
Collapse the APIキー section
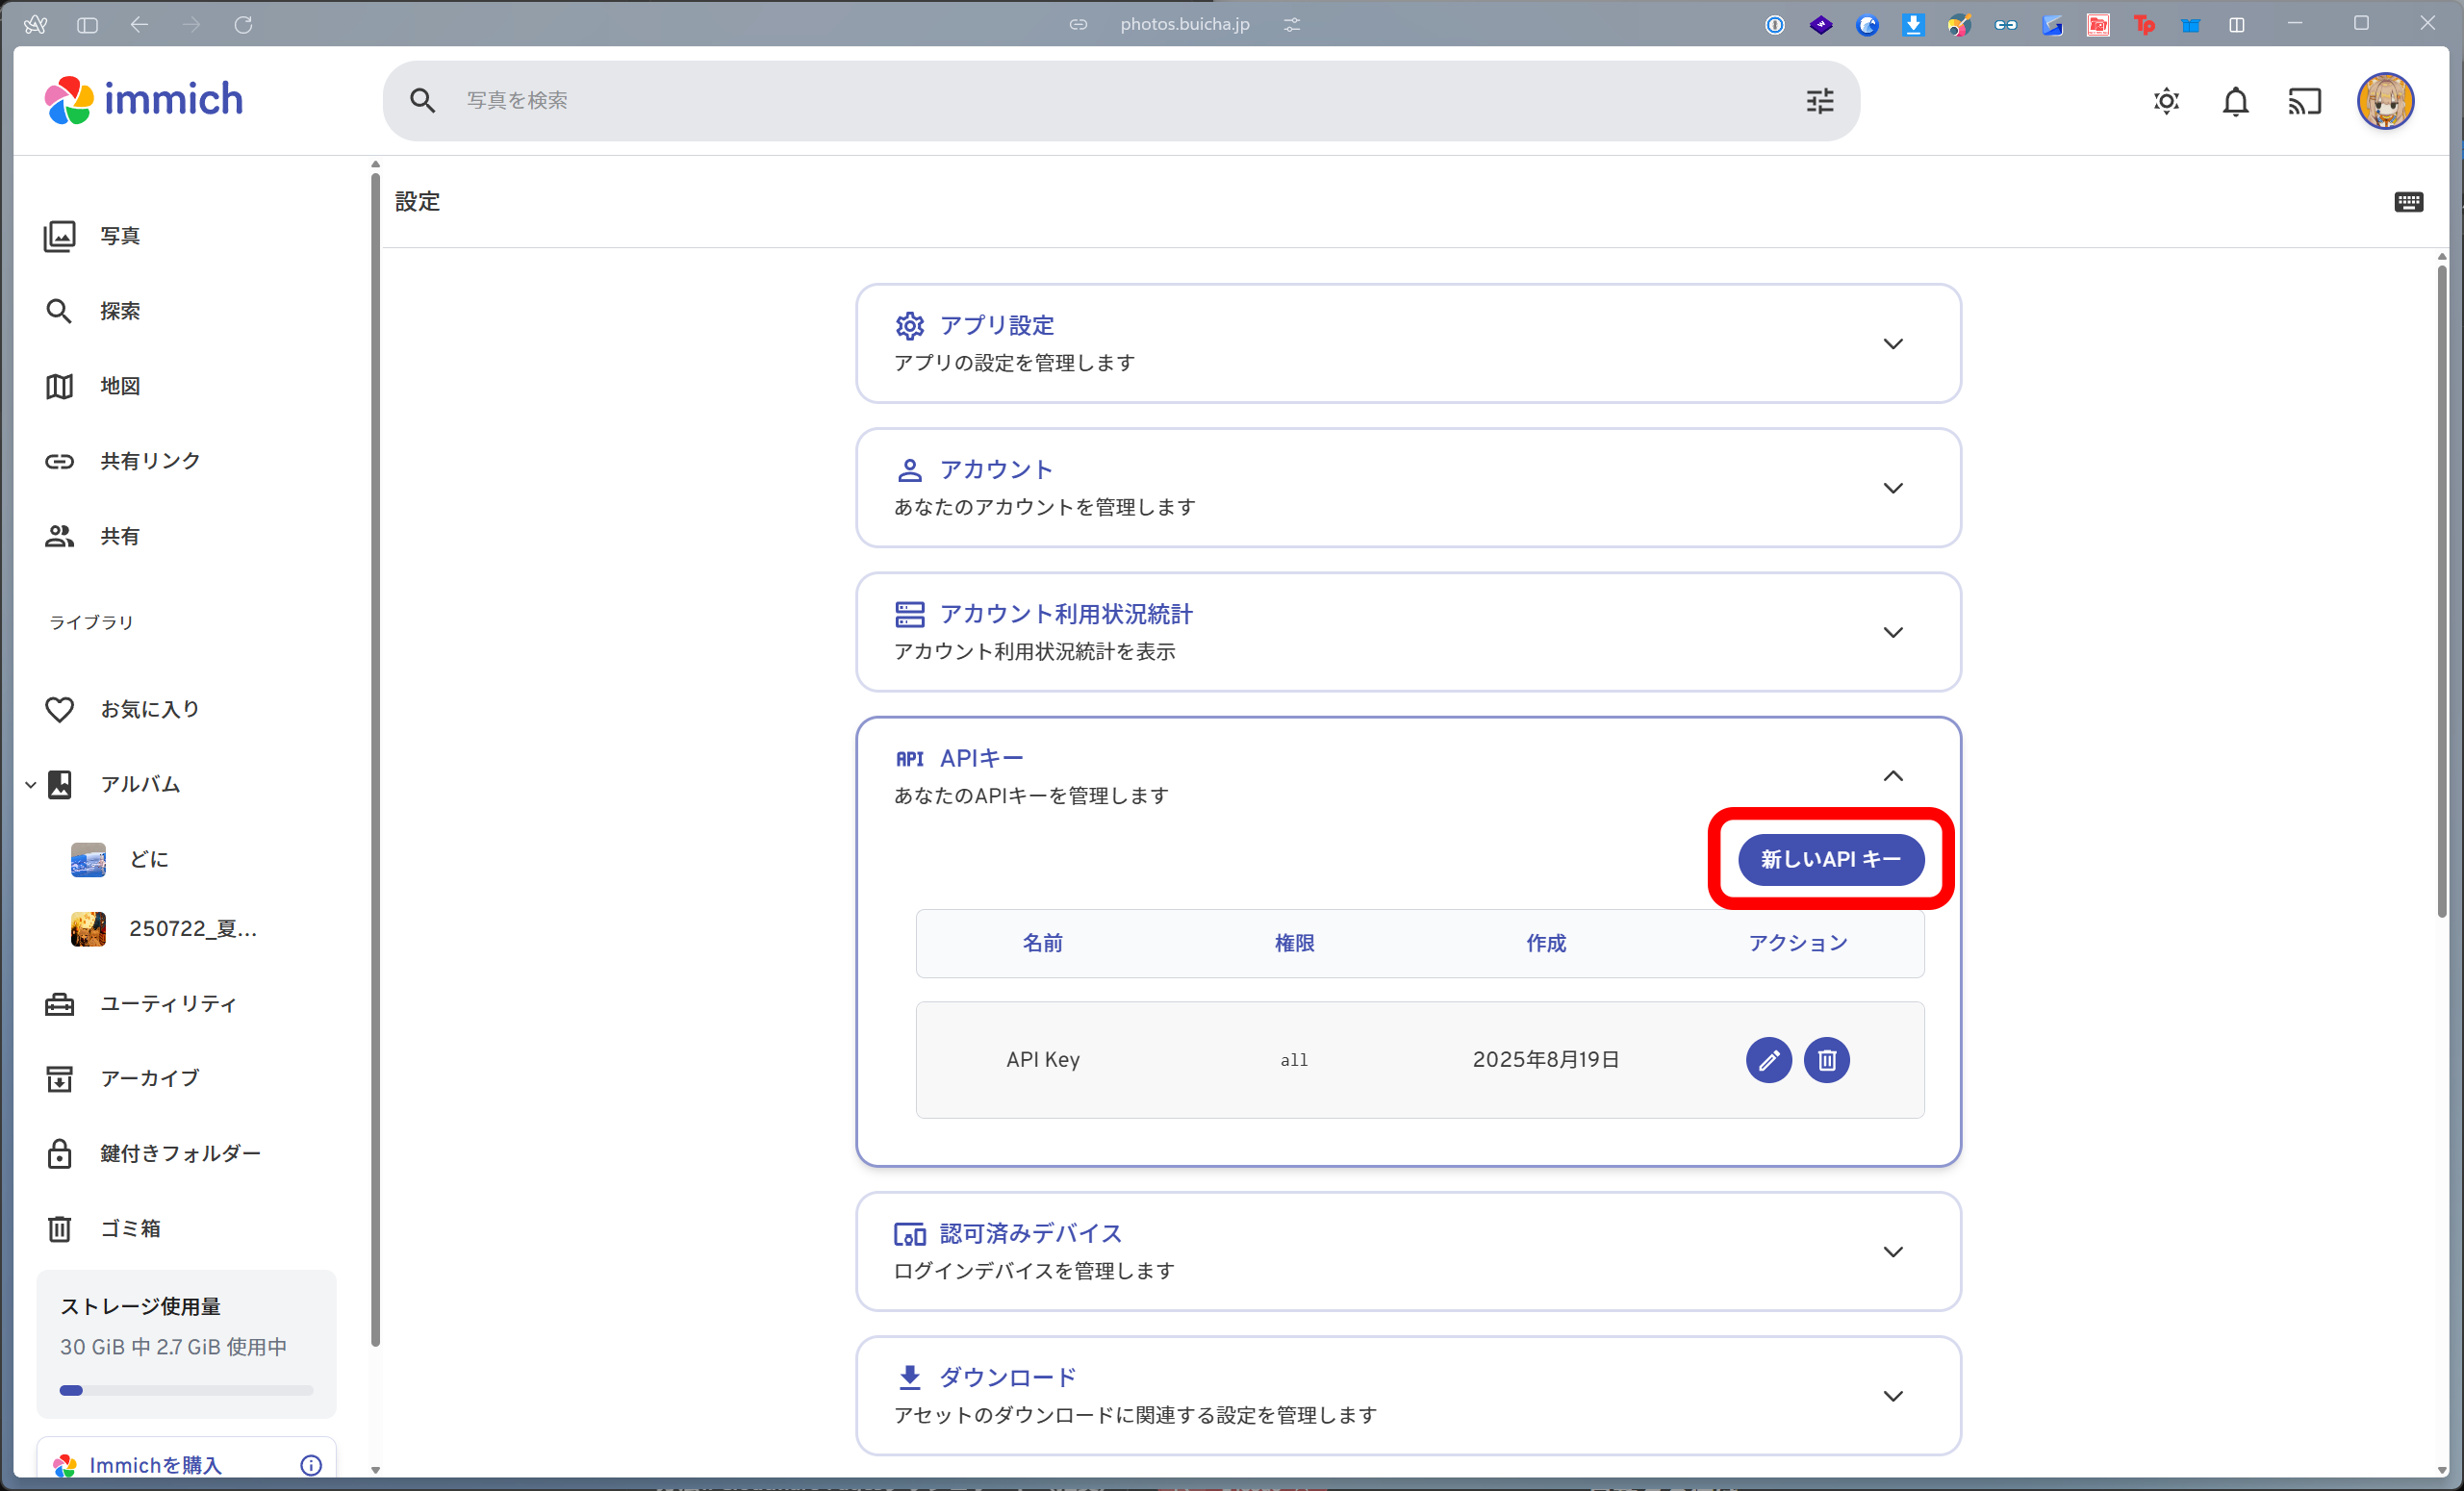[x=1892, y=776]
